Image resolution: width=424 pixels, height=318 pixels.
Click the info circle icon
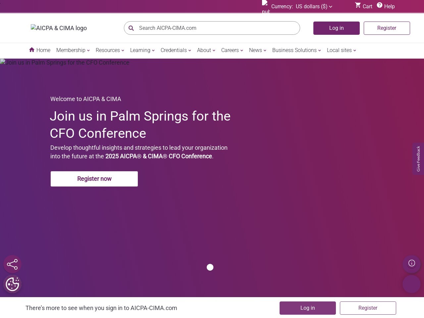coord(412,263)
